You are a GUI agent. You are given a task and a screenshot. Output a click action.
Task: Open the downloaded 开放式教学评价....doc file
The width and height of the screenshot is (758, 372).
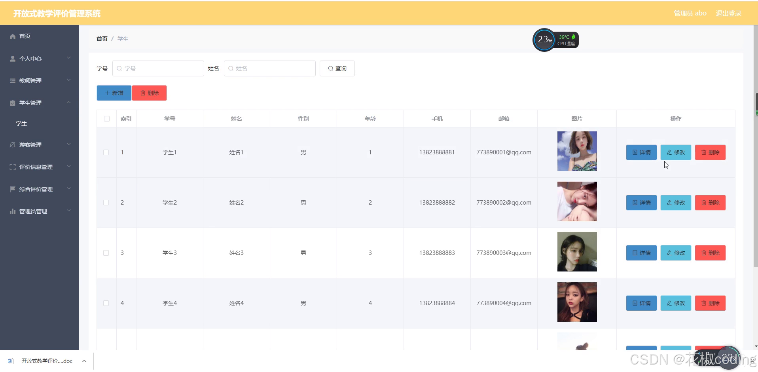coord(47,361)
